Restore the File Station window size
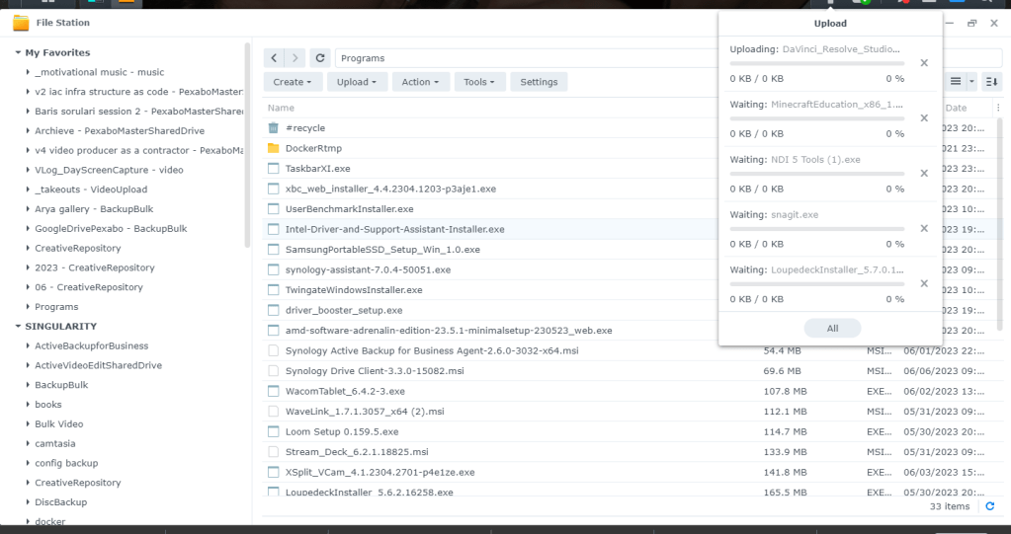The image size is (1011, 534). 971,23
